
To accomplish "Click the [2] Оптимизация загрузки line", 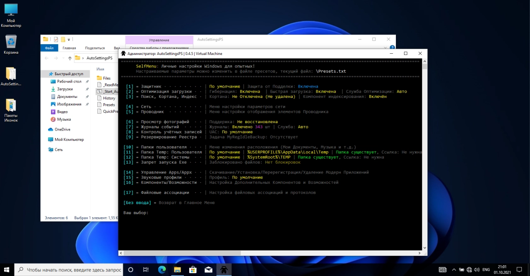I will point(266,91).
